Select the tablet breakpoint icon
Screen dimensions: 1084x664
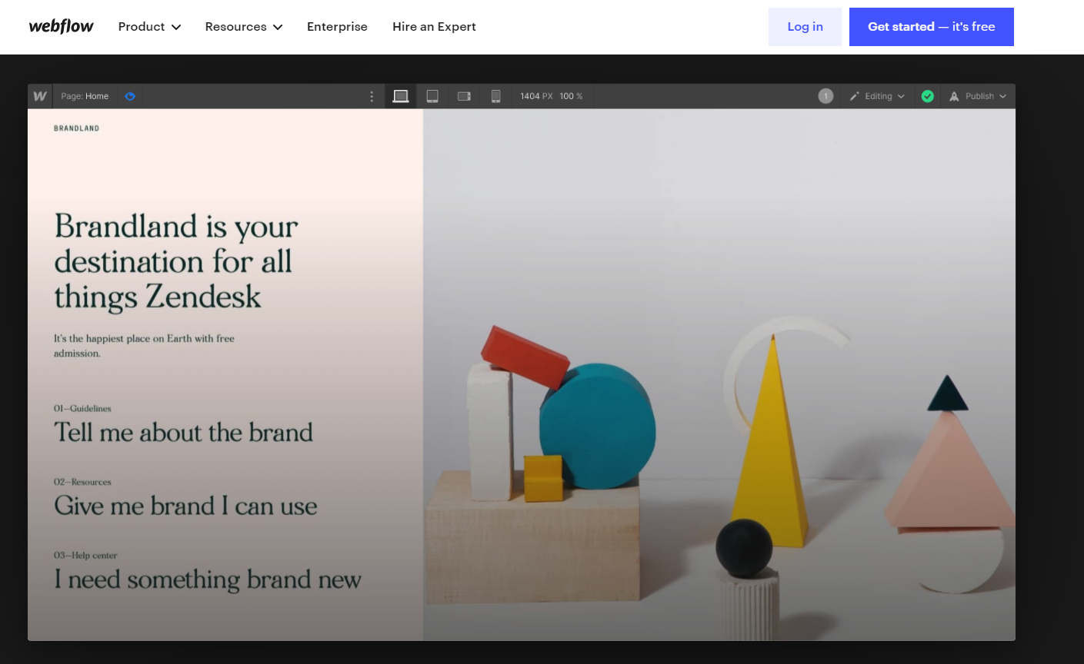pyautogui.click(x=432, y=96)
